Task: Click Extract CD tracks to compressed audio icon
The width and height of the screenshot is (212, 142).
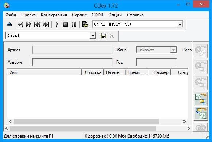Action: (x=201, y=67)
